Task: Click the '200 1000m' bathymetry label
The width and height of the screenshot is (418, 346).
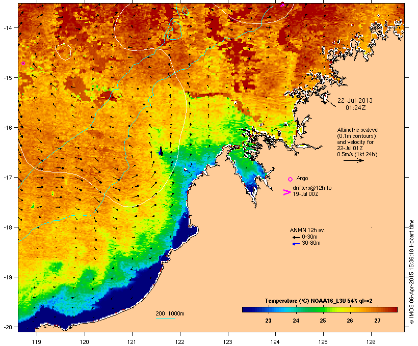Action: point(170,313)
